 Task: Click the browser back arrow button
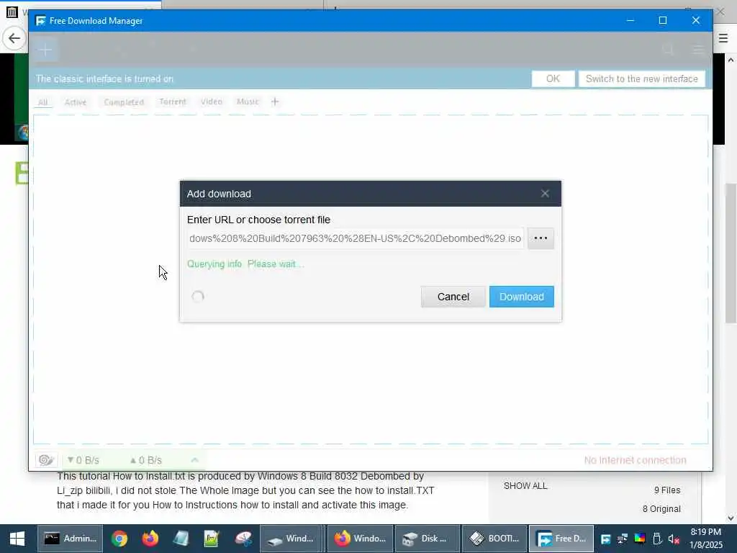[x=14, y=38]
